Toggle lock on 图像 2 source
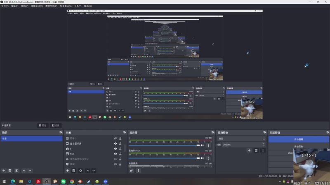Screen dimensions: 330x185 pos(120,139)
